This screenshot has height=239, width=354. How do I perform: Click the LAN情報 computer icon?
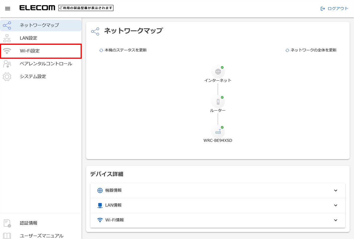coord(100,205)
